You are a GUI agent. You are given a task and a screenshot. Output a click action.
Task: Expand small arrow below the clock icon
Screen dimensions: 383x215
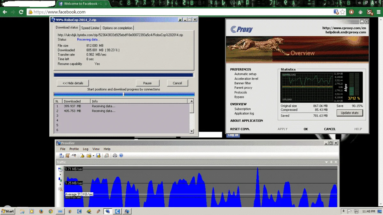pyautogui.click(x=60, y=174)
